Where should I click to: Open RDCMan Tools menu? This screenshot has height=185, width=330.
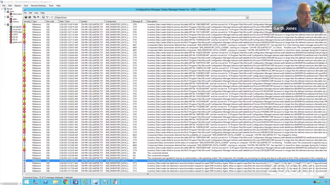(51, 6)
